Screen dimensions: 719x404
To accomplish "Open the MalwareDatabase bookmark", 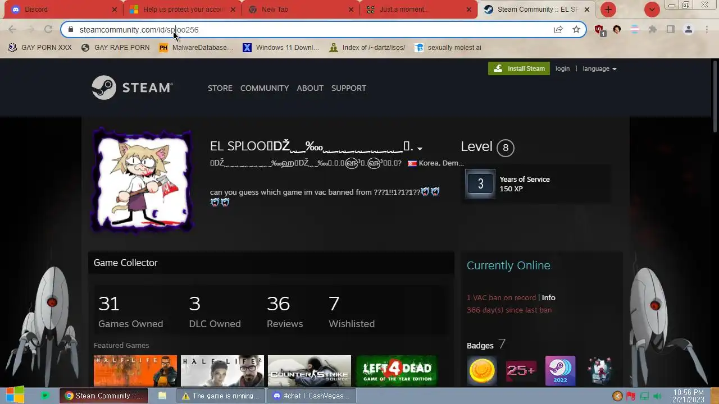I will [x=196, y=48].
